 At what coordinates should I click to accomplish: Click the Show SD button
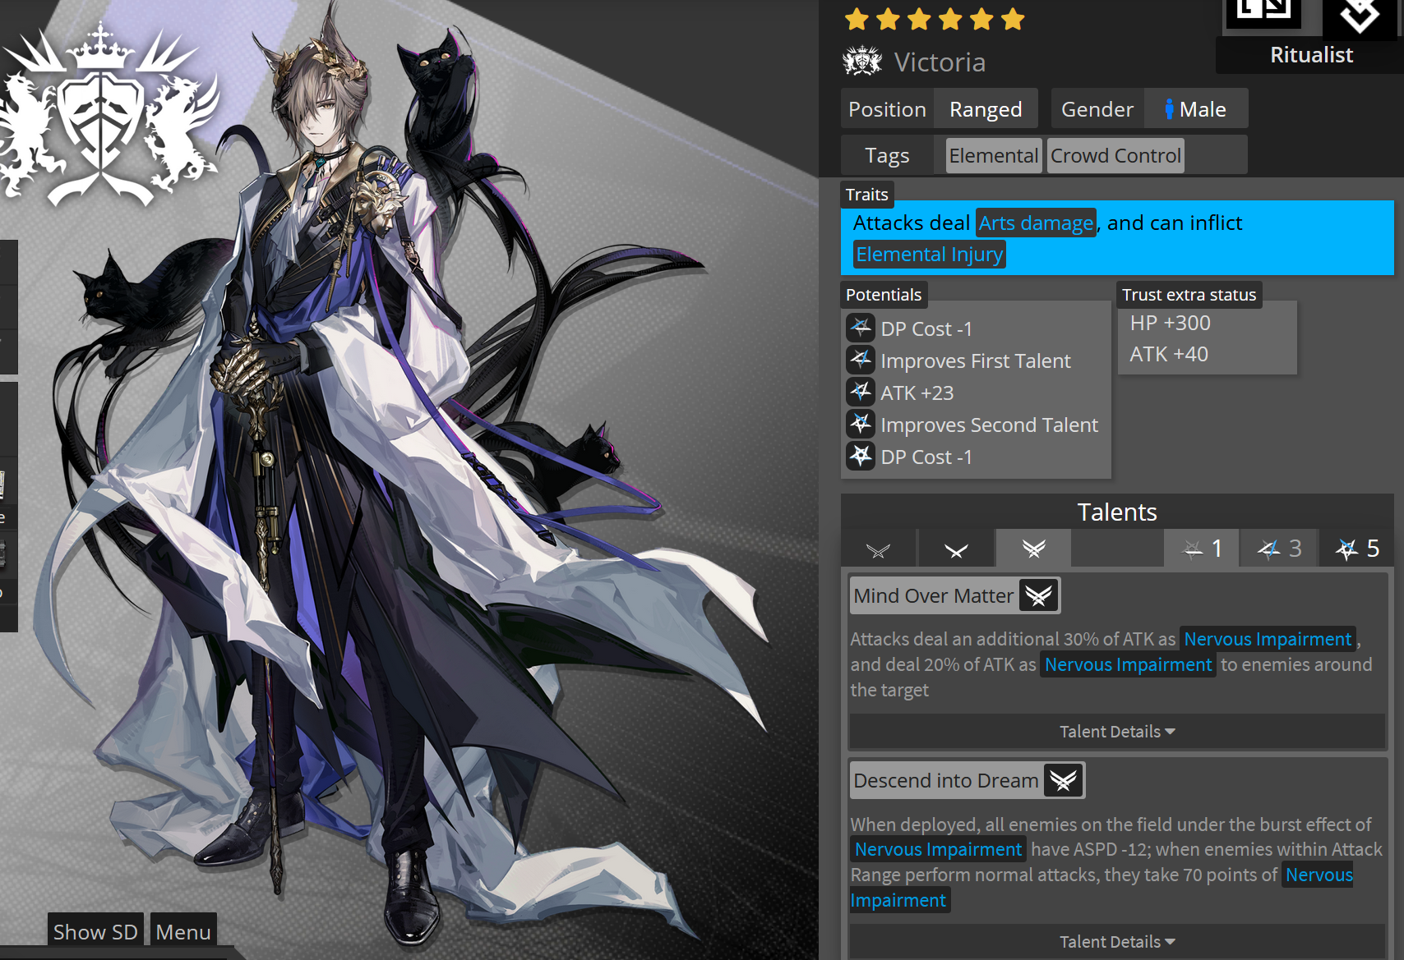(x=95, y=931)
